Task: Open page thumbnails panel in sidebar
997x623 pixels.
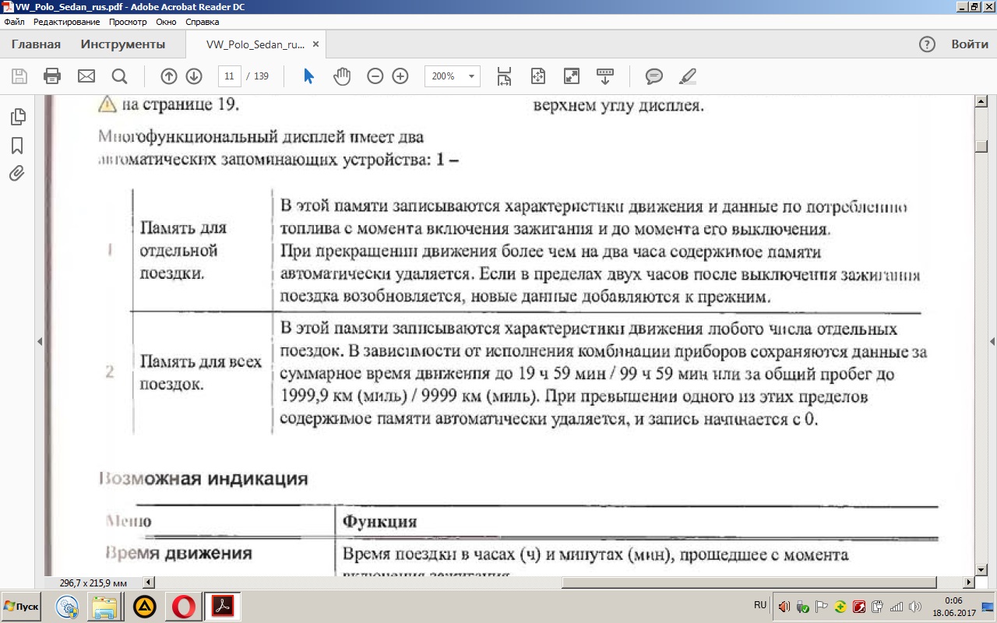Action: coord(17,117)
